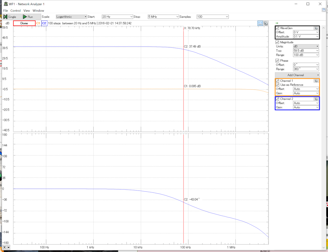Disable the Phase plot checkbox
Image resolution: width=328 pixels, height=252 pixels.
277,61
